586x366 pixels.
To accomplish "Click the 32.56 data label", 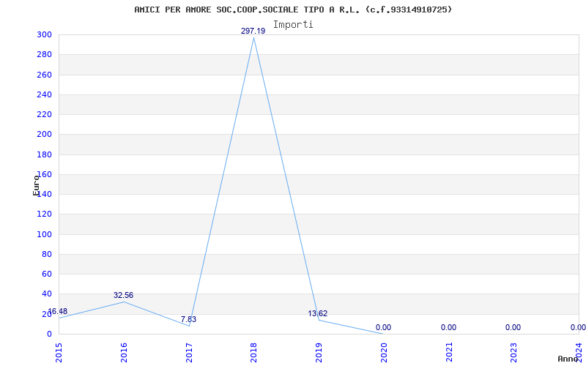I will click(x=123, y=296).
